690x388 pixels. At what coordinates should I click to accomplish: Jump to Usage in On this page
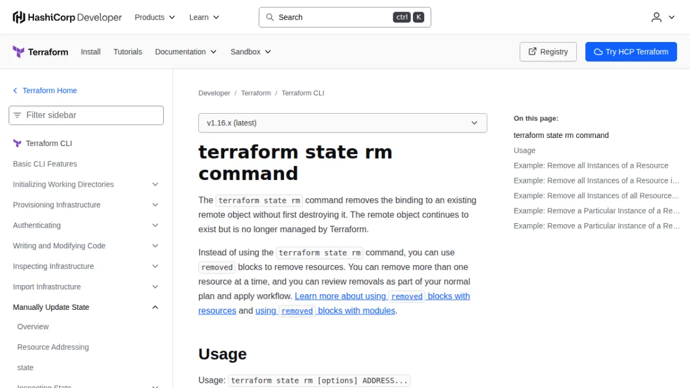(x=524, y=151)
